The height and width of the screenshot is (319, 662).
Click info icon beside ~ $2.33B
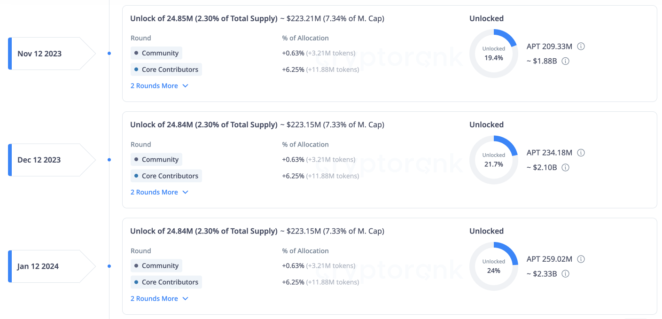(565, 274)
